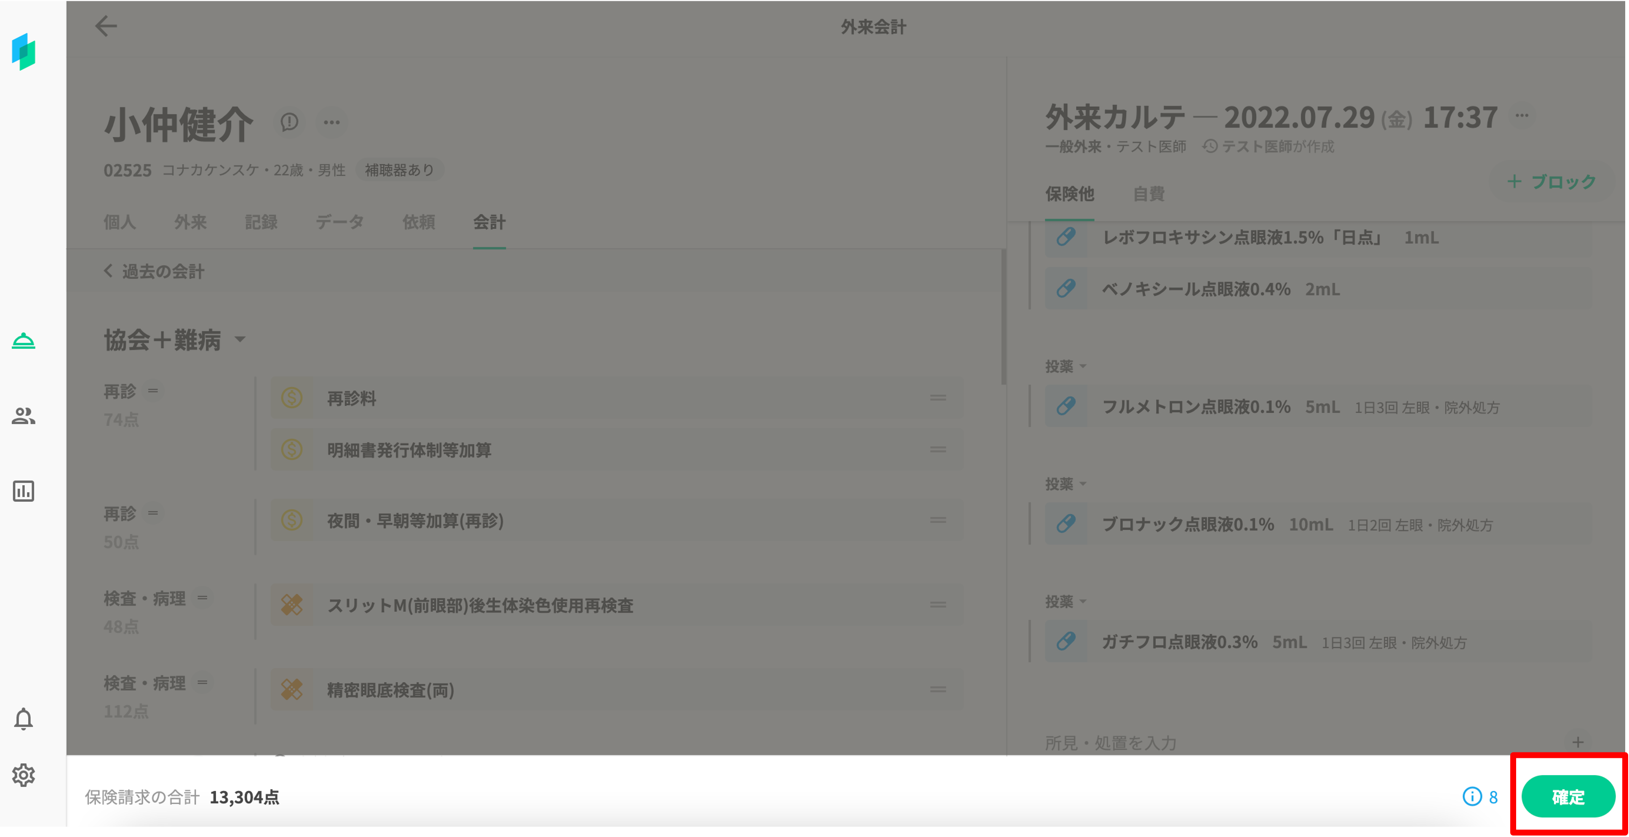Expand the 協会+難病 insurance dropdown
1629x837 pixels.
pos(240,340)
